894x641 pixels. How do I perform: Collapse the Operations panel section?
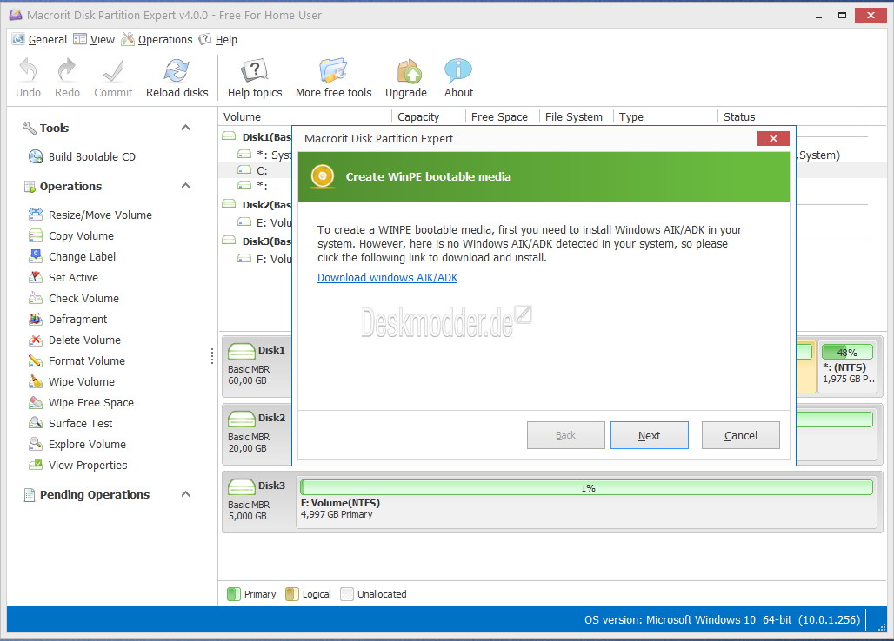pyautogui.click(x=185, y=186)
